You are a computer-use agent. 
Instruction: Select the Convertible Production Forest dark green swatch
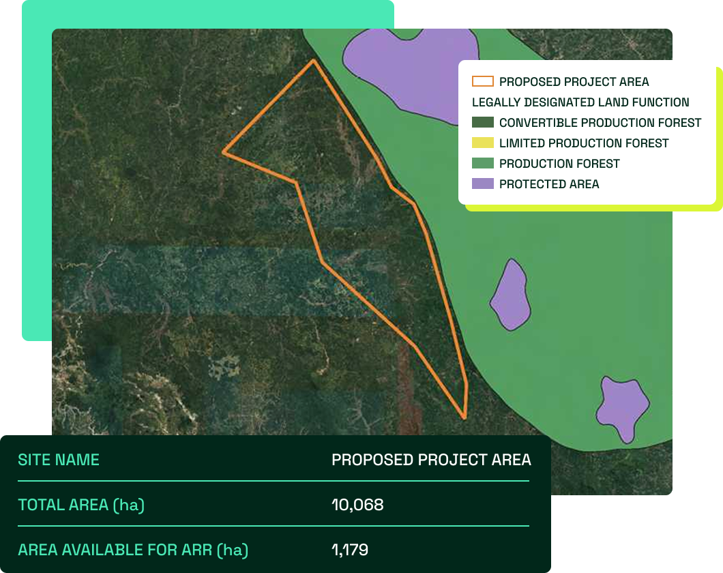tap(482, 122)
